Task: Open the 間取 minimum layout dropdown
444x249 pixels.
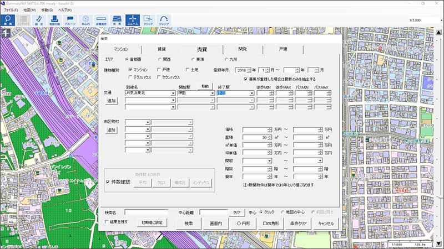Action: tap(269, 161)
